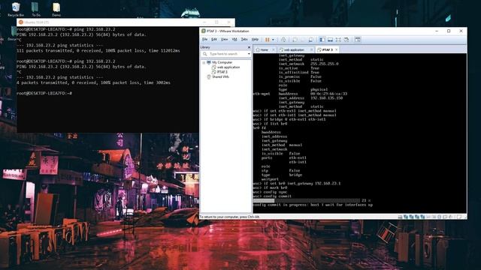The width and height of the screenshot is (481, 270).
Task: Select My Computer in the library
Action: 222,62
